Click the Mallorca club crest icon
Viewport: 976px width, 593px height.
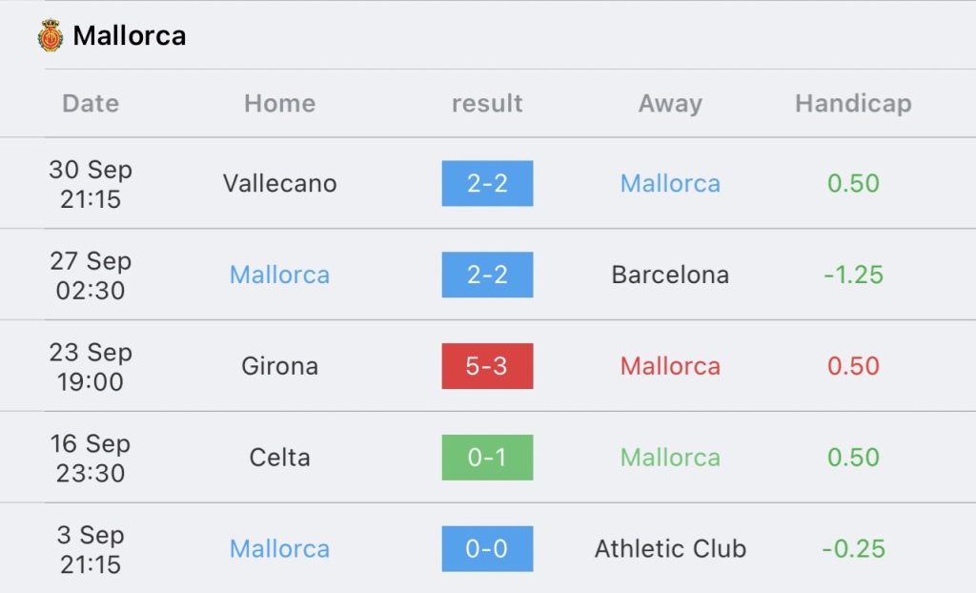point(51,35)
